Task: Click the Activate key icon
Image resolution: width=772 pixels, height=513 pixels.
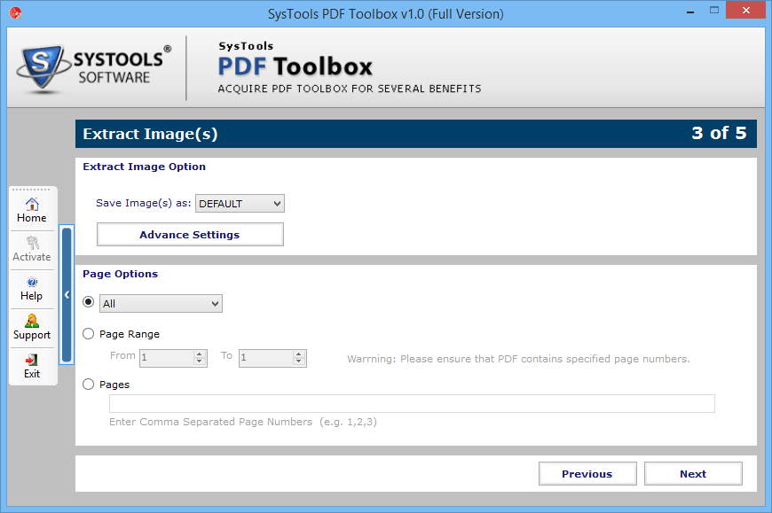Action: point(33,243)
